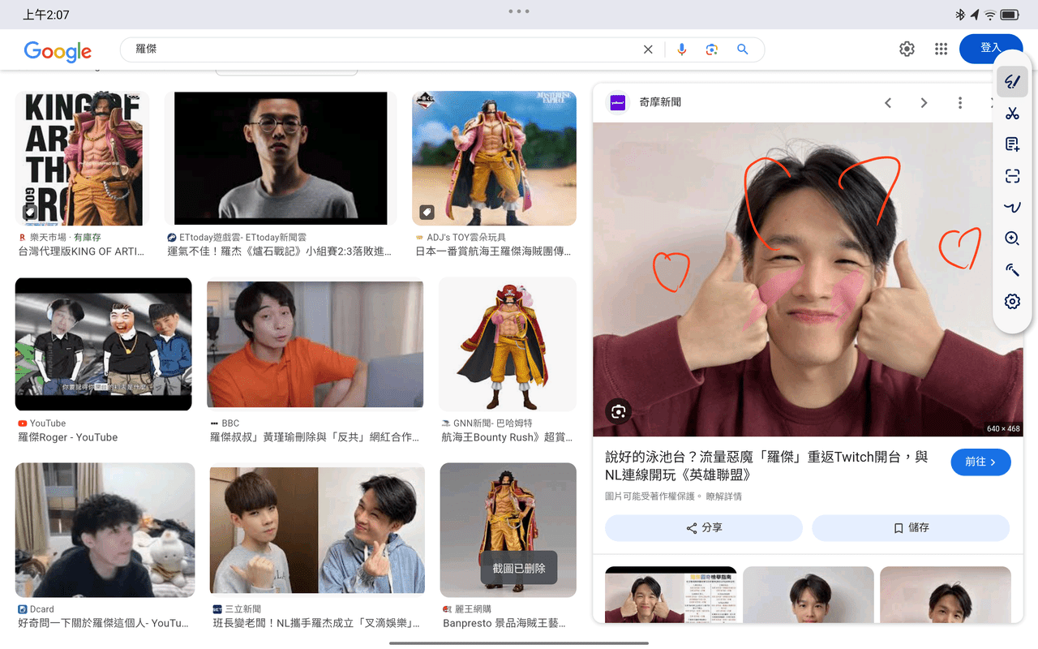This screenshot has height=649, width=1038.
Task: Open the 瞭解詳情 learn more link
Action: point(724,496)
